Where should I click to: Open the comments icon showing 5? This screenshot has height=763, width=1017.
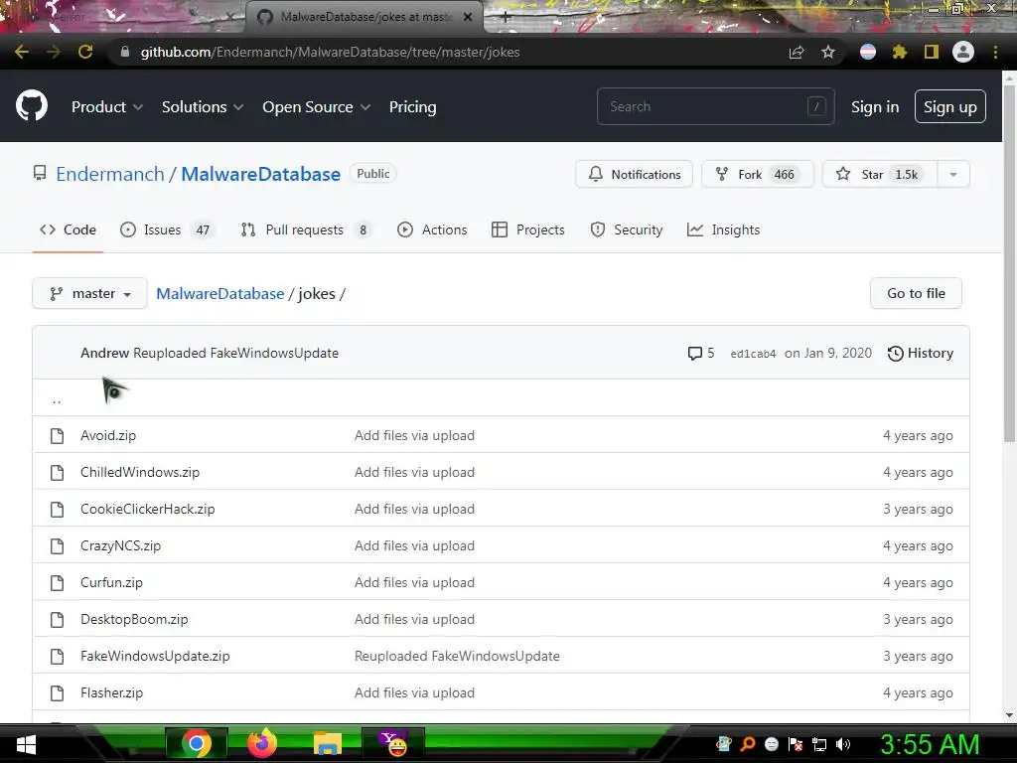pyautogui.click(x=700, y=353)
